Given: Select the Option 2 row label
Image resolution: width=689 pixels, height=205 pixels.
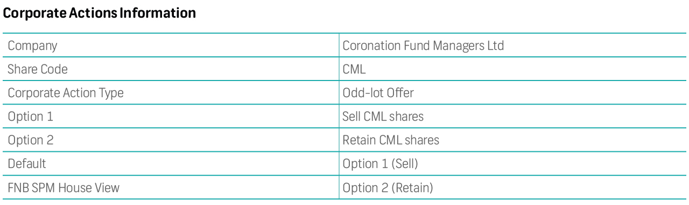Looking at the screenshot, I should tap(31, 140).
